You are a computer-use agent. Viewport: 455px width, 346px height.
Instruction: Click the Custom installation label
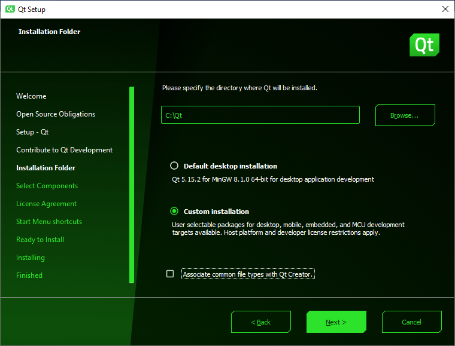coord(216,212)
